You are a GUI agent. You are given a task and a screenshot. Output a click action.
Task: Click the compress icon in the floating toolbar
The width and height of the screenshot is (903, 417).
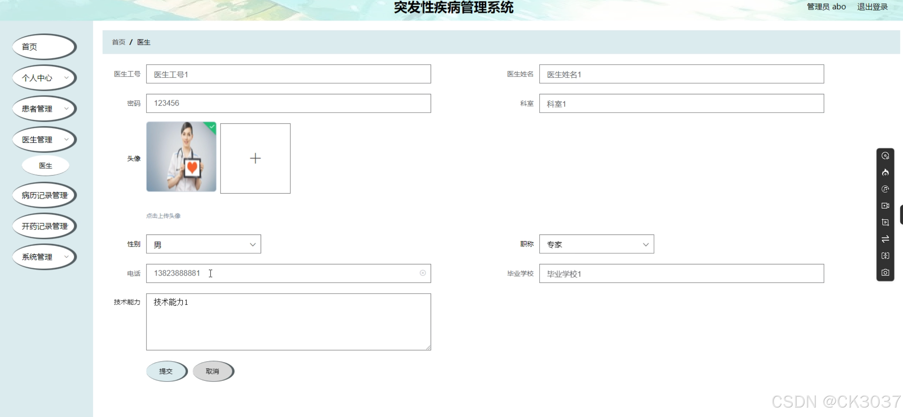pos(885,256)
